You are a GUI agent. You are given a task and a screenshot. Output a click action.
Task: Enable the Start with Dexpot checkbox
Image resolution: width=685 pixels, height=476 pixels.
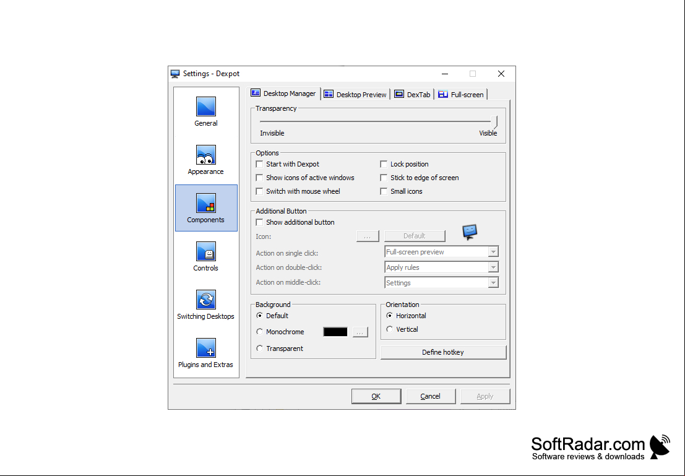point(259,165)
